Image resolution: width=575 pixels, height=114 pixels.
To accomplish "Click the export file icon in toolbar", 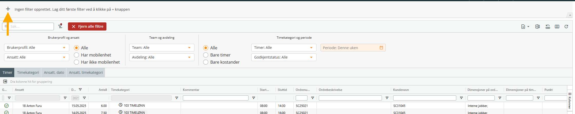I will [523, 26].
